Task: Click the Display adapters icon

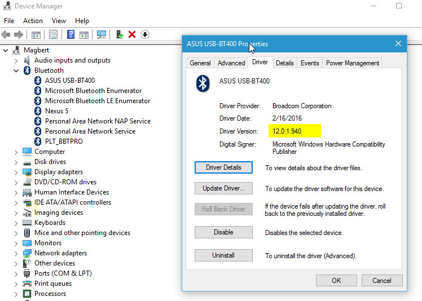Action: [27, 172]
